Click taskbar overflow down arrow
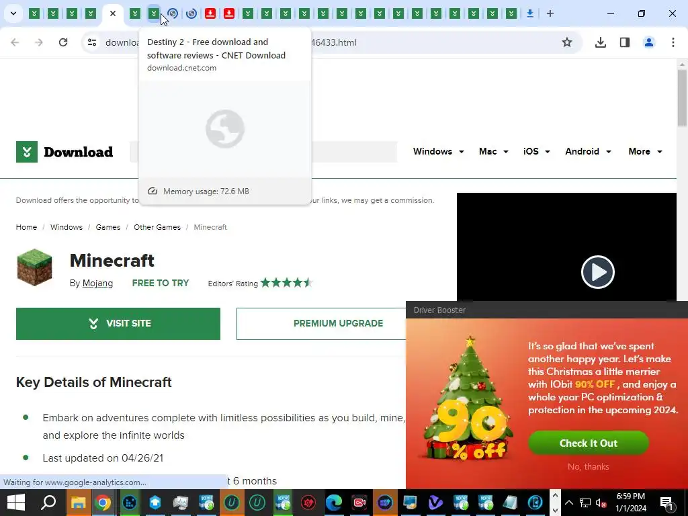 (x=555, y=510)
